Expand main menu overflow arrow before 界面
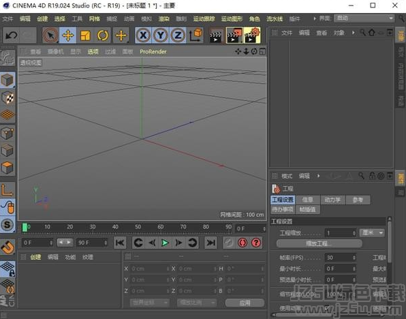 pos(315,18)
